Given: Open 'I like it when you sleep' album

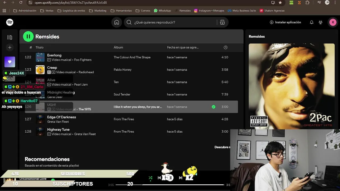Looking at the screenshot, I should [138, 107].
